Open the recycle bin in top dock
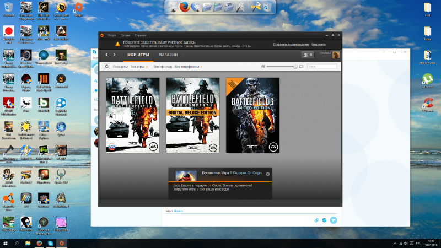441x248 pixels. 267,7
